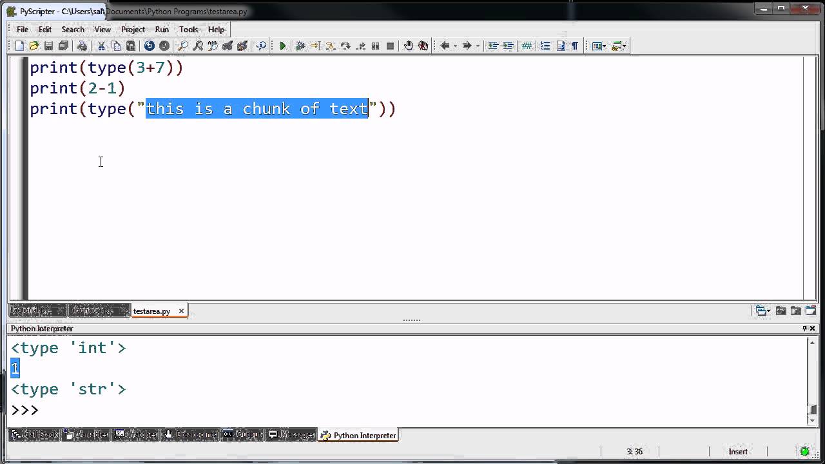
Task: Open the layouts dropdown in the toolbar
Action: (604, 46)
